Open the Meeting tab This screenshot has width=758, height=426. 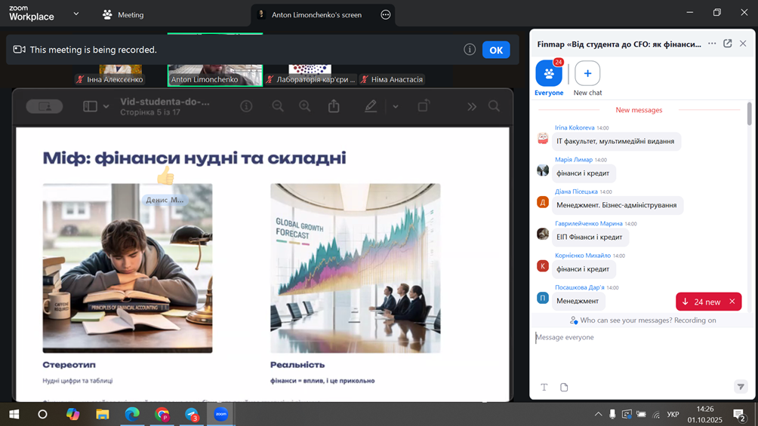pyautogui.click(x=123, y=14)
